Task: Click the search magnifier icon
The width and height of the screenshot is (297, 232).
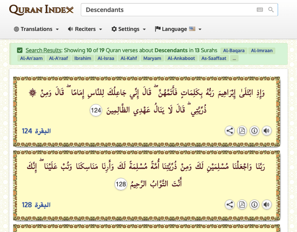Action: click(271, 10)
